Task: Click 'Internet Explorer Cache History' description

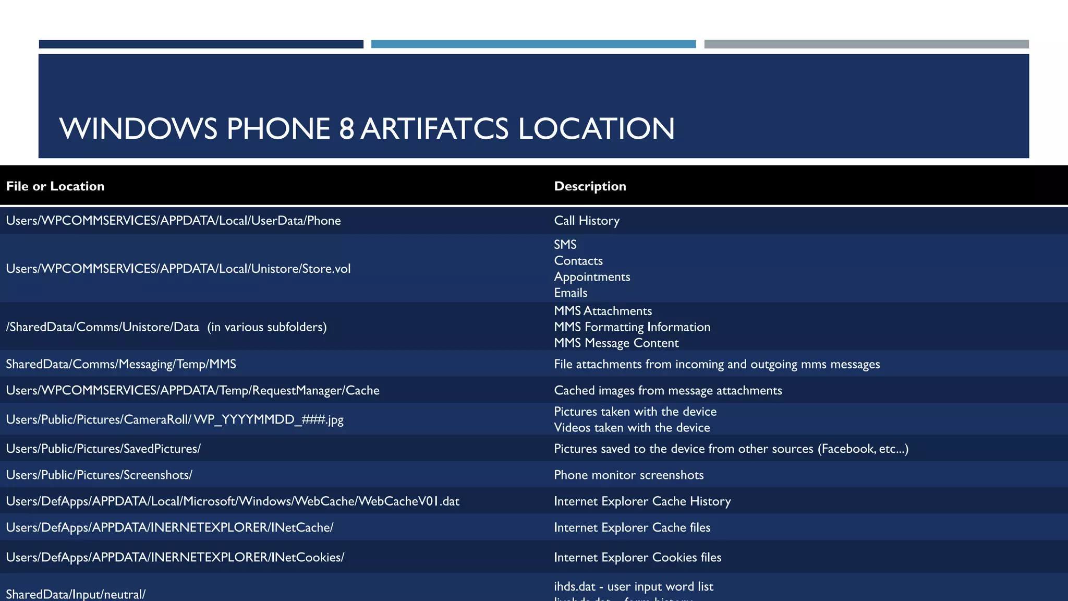Action: (x=642, y=501)
